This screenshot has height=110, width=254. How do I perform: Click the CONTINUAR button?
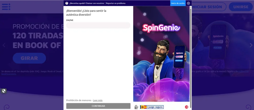point(98,106)
